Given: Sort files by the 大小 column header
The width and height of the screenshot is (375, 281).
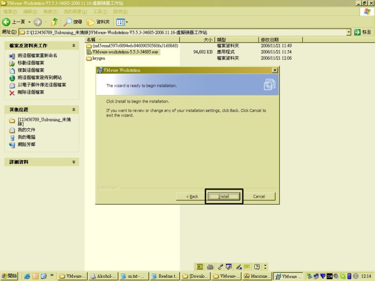Looking at the screenshot, I should click(197, 40).
